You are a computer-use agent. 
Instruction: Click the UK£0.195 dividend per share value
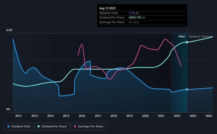tap(135, 18)
